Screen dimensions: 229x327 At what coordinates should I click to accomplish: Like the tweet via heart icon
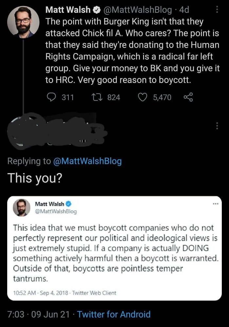(x=142, y=97)
